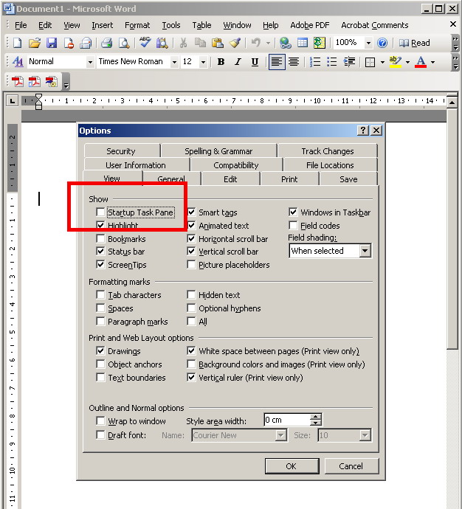The width and height of the screenshot is (462, 509).
Task: Click Options dialog help question button
Action: 363,131
